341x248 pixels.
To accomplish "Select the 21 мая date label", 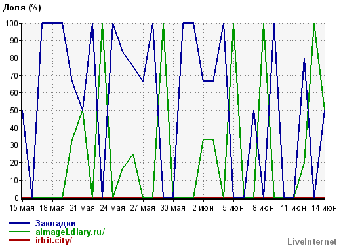I will click(x=82, y=208).
